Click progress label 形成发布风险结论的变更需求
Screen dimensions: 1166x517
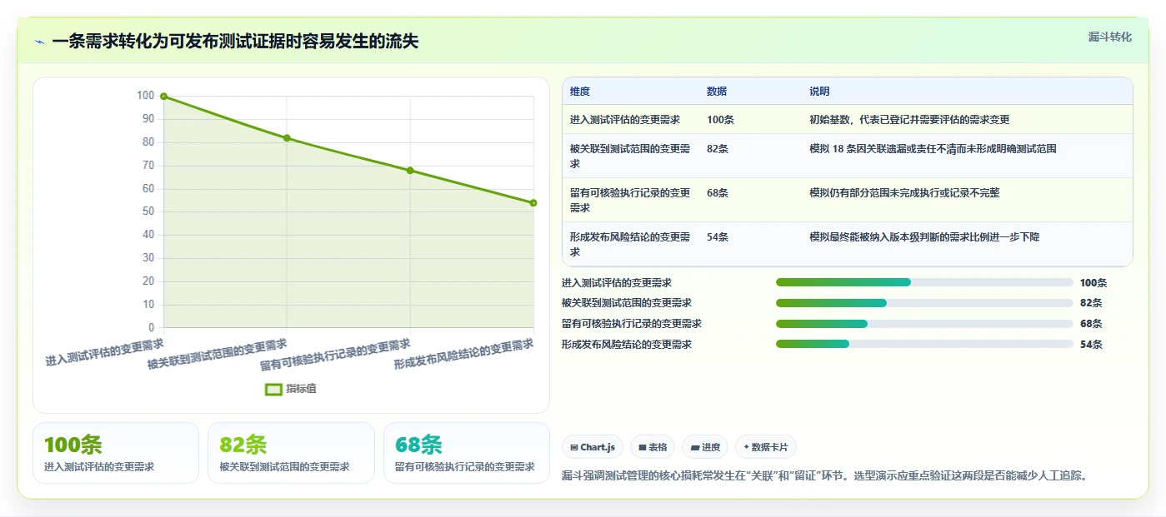tap(627, 344)
